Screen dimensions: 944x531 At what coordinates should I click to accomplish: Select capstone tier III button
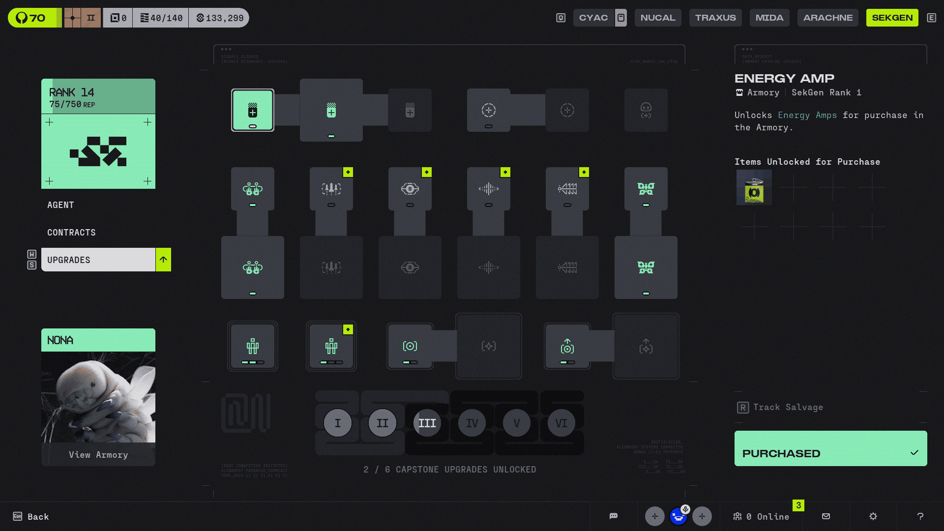(x=427, y=423)
